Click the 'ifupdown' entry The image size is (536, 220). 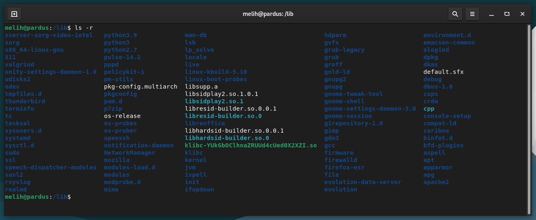199,189
